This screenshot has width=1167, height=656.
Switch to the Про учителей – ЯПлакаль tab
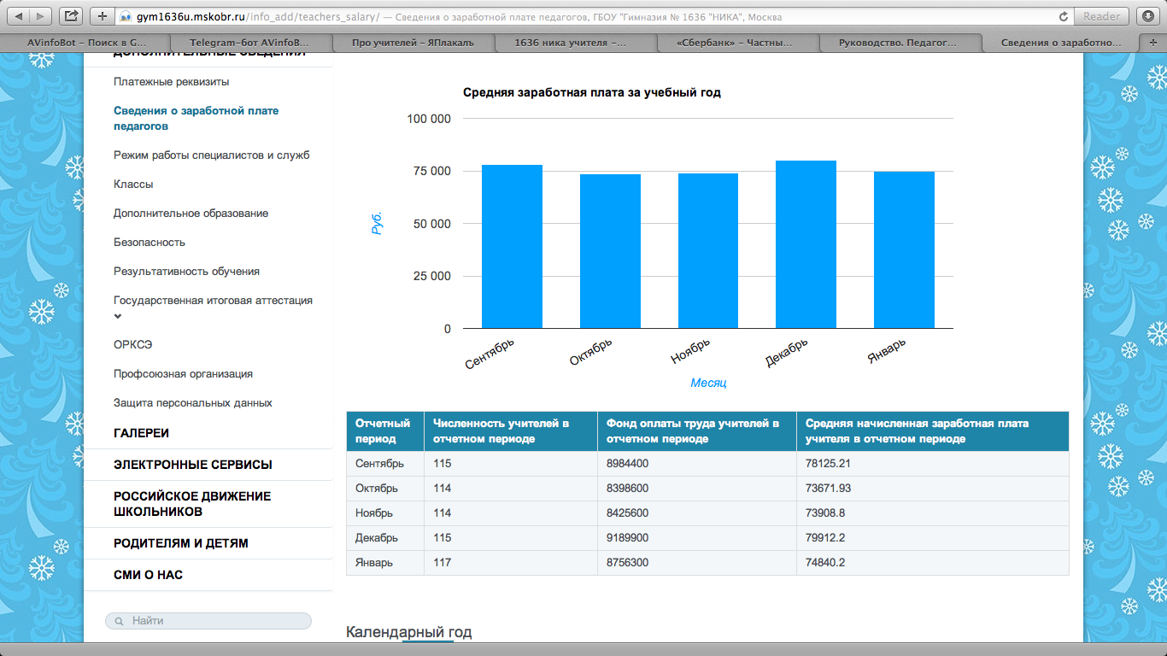pyautogui.click(x=413, y=42)
